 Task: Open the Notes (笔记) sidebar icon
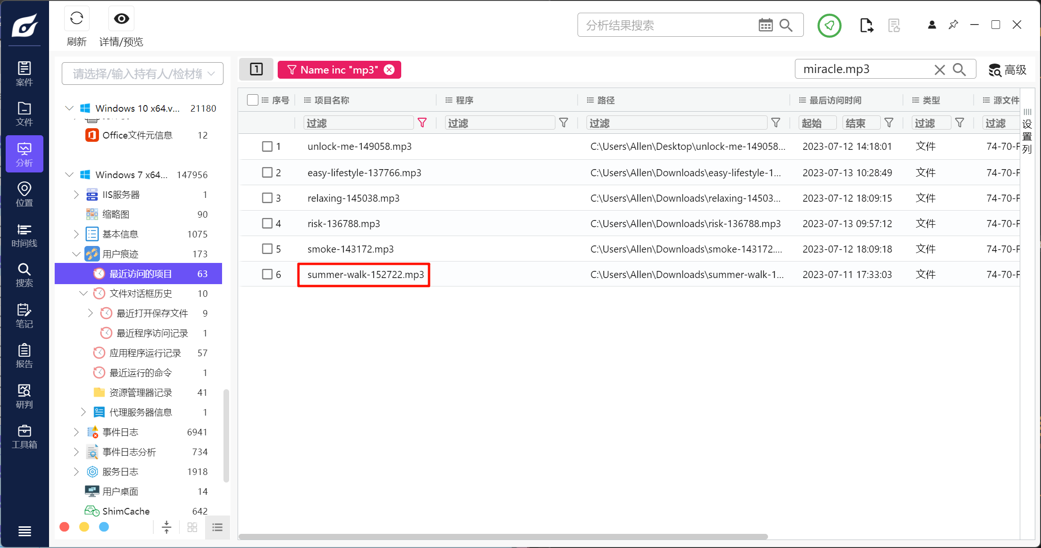click(x=25, y=316)
